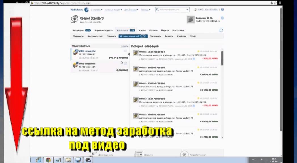
Task: Click the 'Деловая сеть' footer link
Action: 106,155
